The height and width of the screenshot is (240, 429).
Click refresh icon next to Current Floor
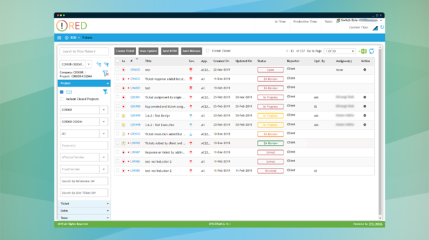point(382,27)
